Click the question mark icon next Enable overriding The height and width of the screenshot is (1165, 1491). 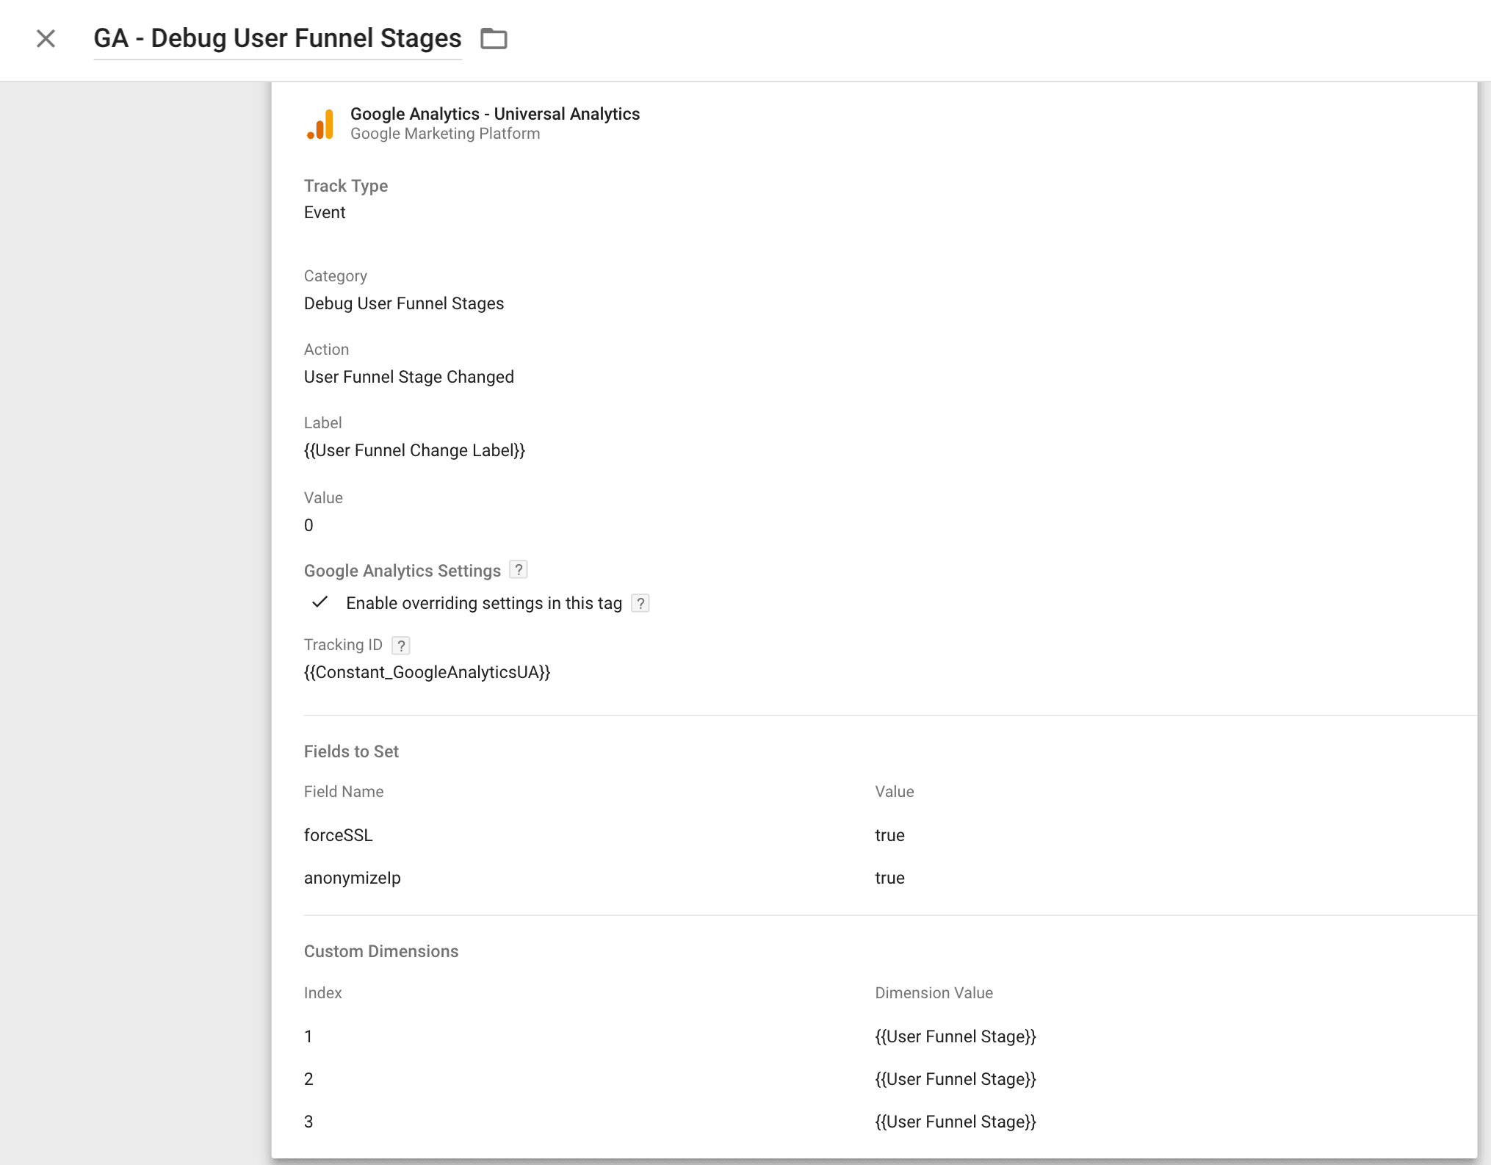(x=640, y=602)
